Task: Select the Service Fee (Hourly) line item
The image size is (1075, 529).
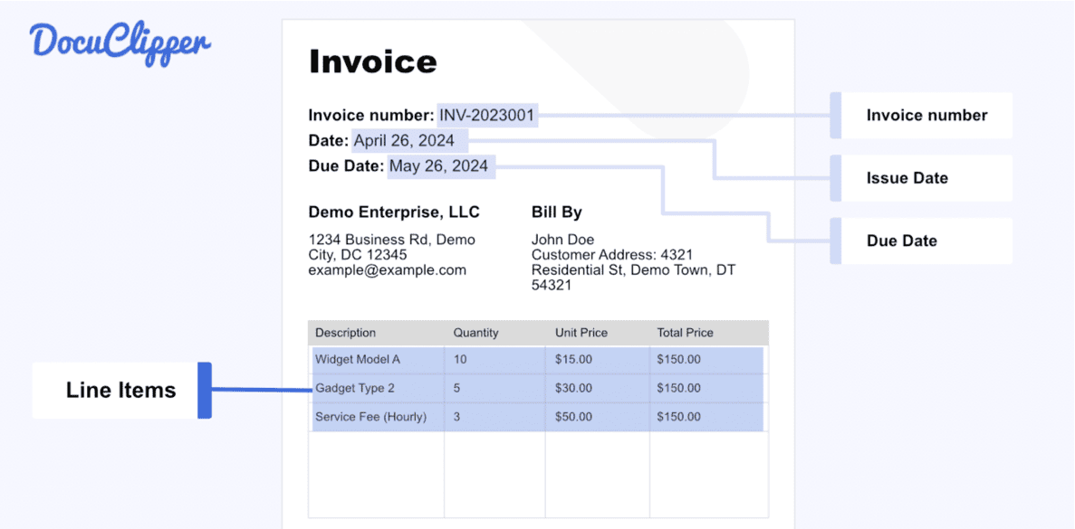Action: [x=370, y=417]
